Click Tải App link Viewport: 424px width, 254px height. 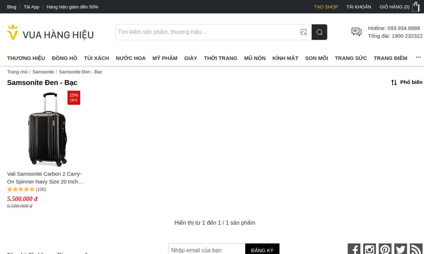point(31,7)
